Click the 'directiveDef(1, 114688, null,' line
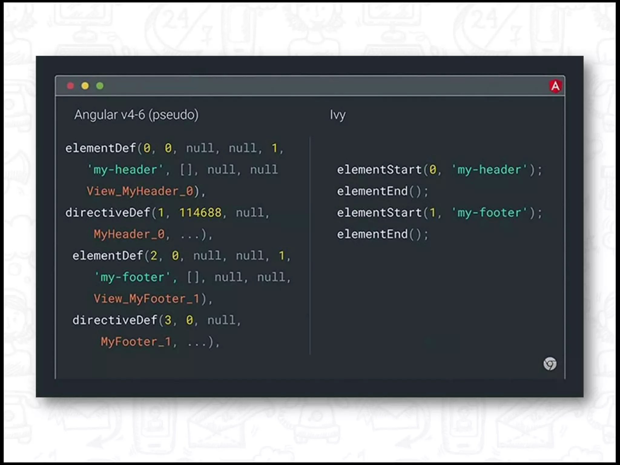 point(167,213)
